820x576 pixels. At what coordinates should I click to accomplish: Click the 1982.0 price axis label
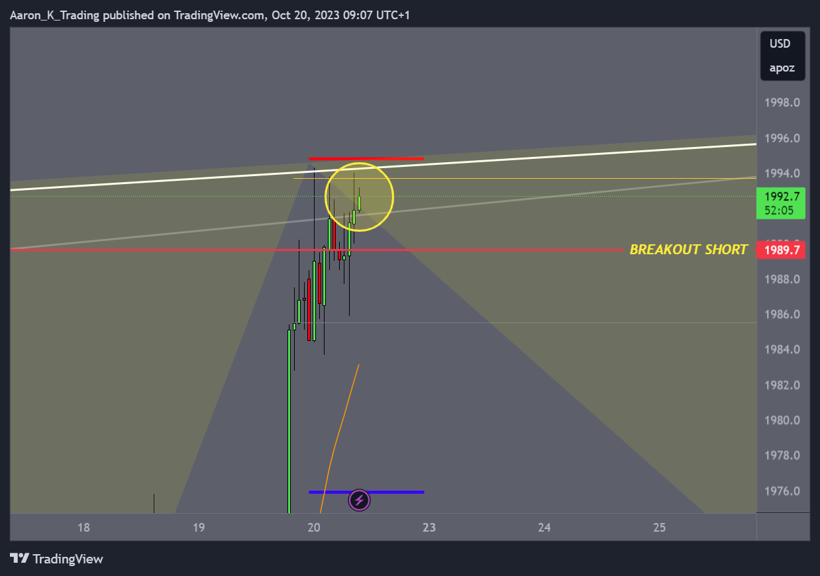click(x=782, y=385)
